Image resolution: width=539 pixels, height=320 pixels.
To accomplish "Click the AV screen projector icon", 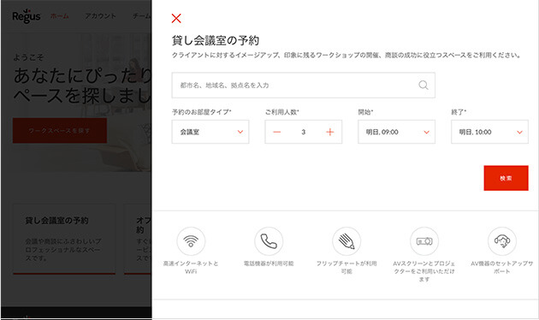I will (x=424, y=241).
